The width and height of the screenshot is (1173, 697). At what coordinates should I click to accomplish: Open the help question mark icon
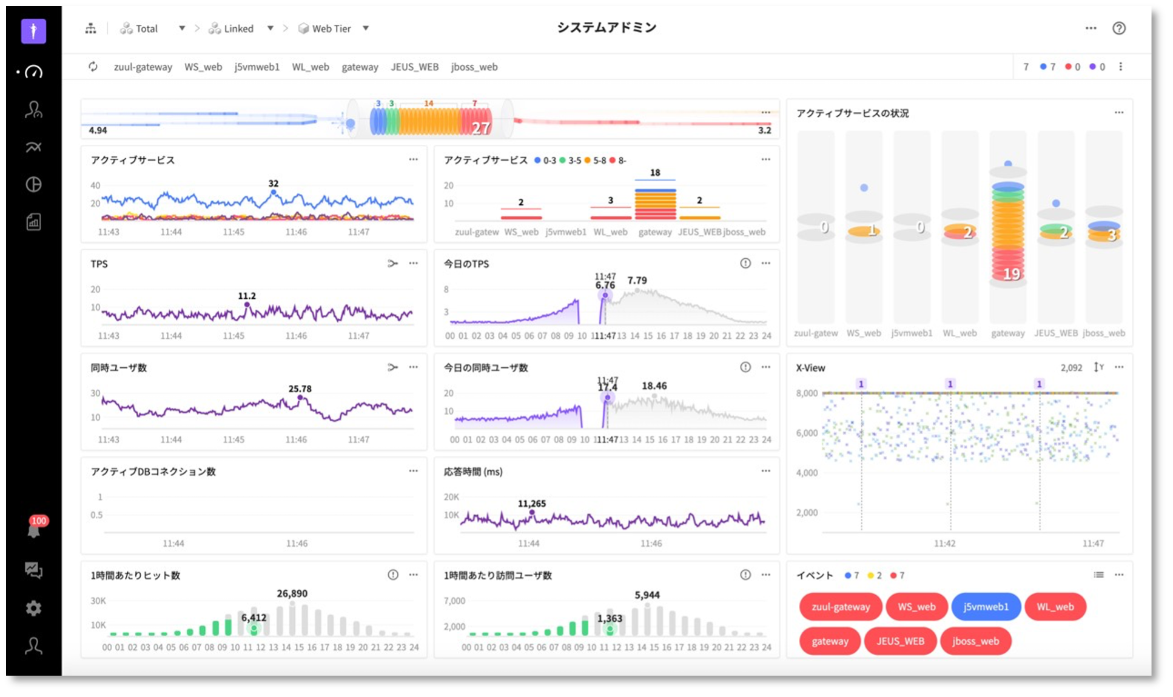click(x=1118, y=28)
